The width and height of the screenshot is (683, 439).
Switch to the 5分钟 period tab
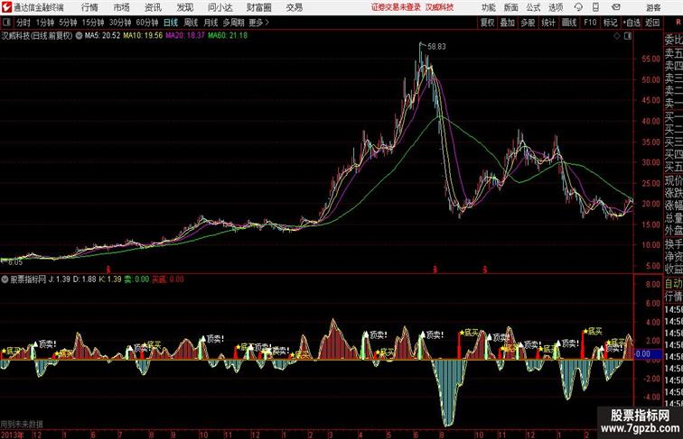(68, 23)
